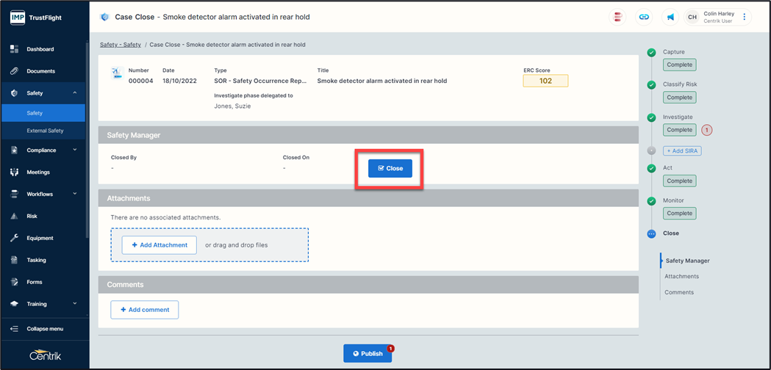This screenshot has width=771, height=370.
Task: Expand the Compliance sidebar menu
Action: pyautogui.click(x=75, y=150)
